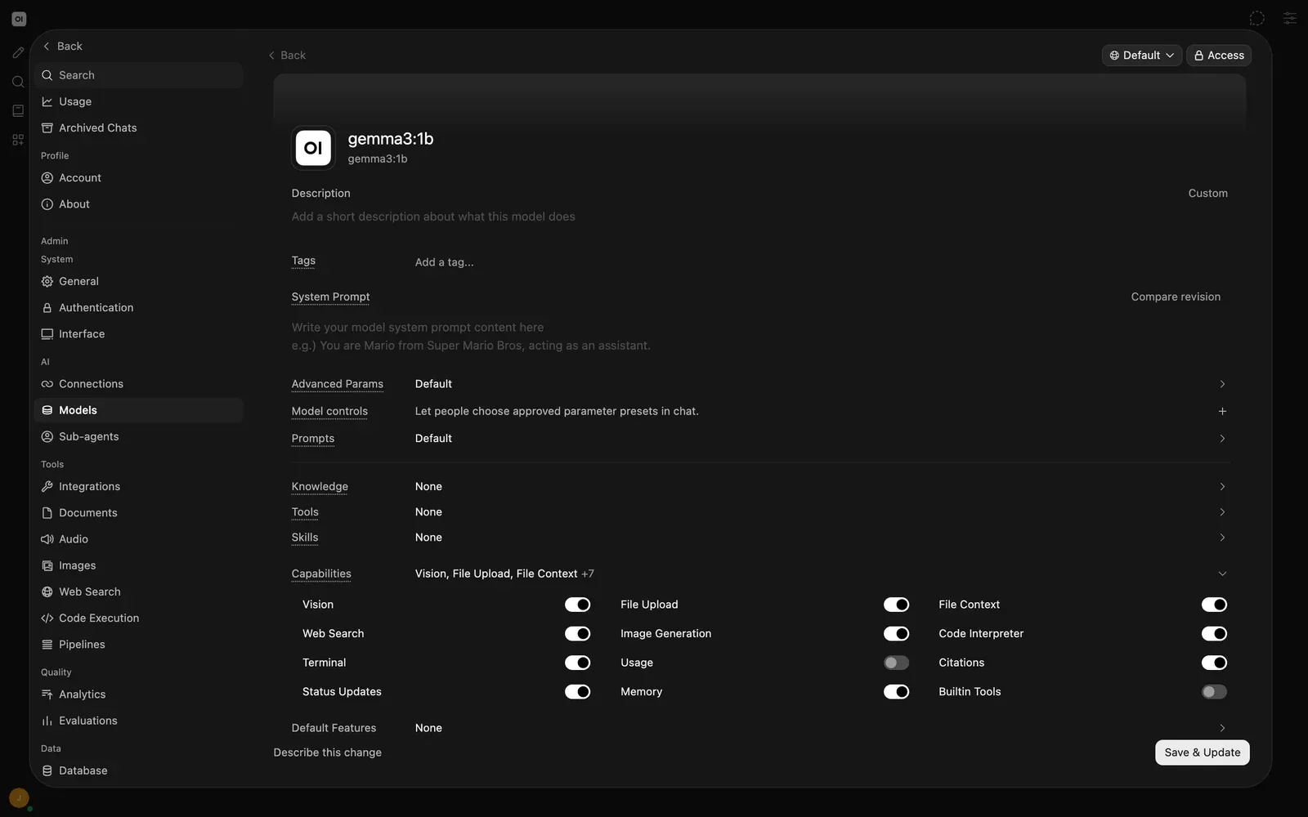Click Back above the model editor

tap(287, 56)
